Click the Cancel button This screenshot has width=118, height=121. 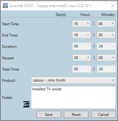pos(103,114)
